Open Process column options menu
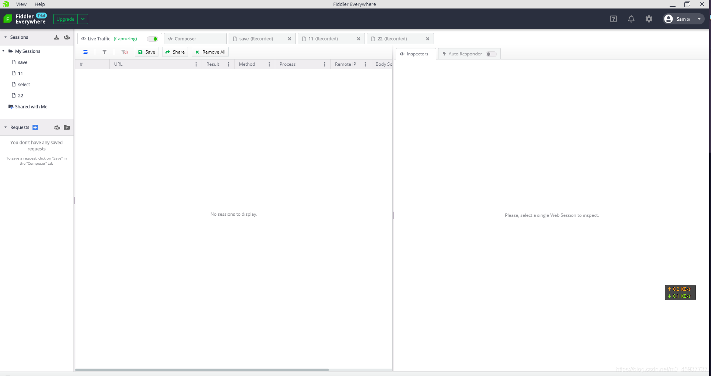Image resolution: width=711 pixels, height=376 pixels. tap(325, 64)
